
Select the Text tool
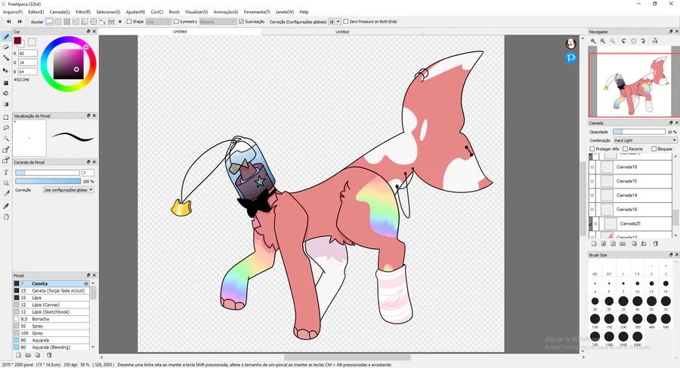click(6, 172)
